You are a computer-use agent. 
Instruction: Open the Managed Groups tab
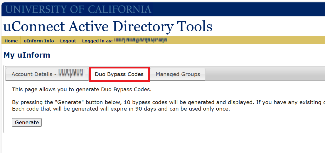[178, 74]
